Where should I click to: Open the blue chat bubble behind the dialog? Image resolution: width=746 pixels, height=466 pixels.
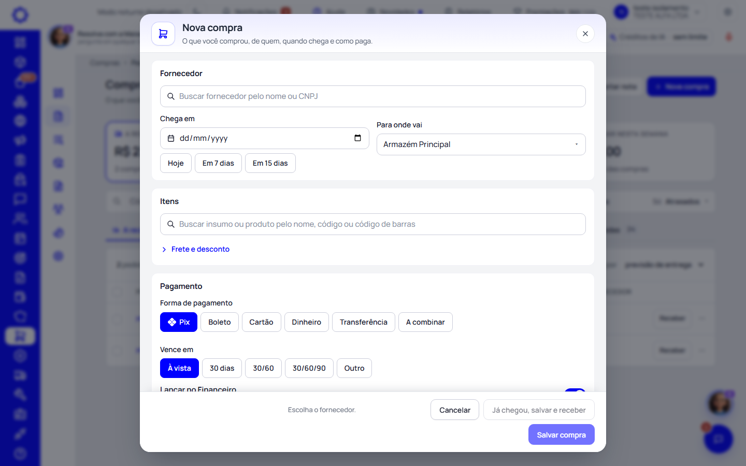pos(719,439)
